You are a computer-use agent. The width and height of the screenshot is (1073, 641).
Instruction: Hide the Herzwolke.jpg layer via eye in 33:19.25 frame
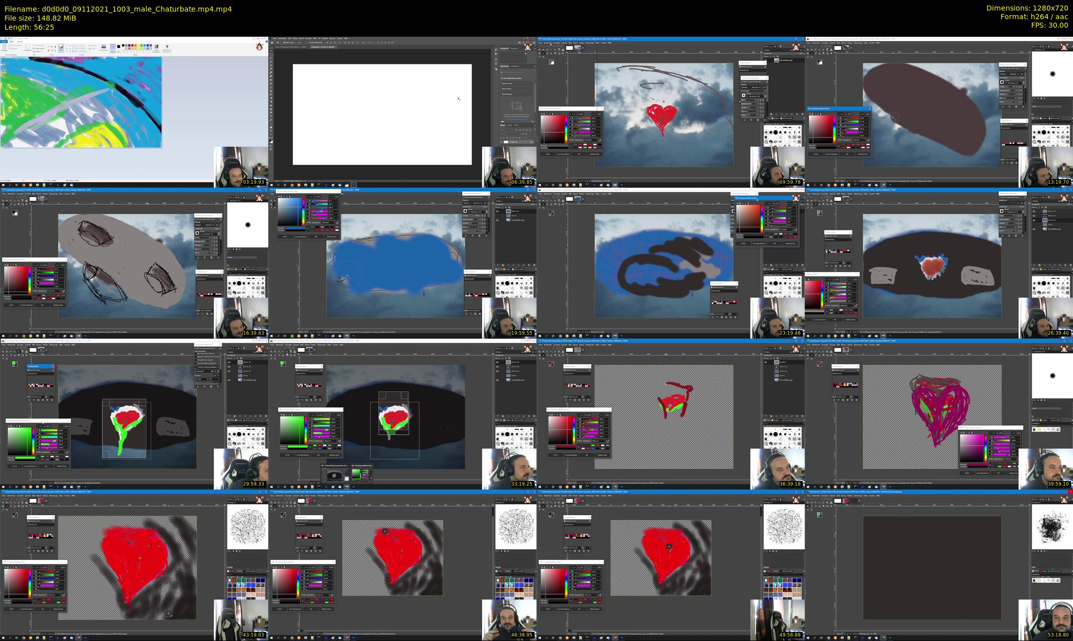tap(497, 380)
